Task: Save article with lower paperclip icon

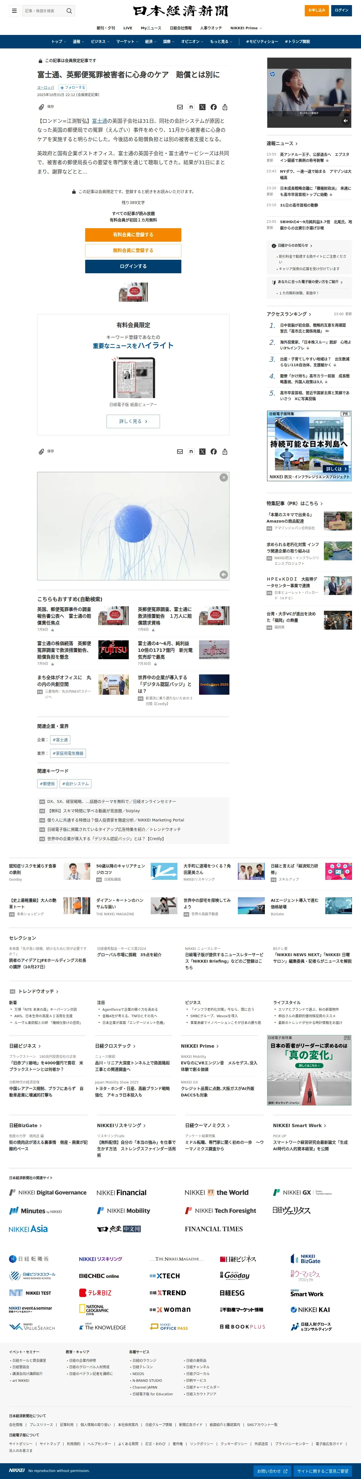Action: pyautogui.click(x=41, y=451)
